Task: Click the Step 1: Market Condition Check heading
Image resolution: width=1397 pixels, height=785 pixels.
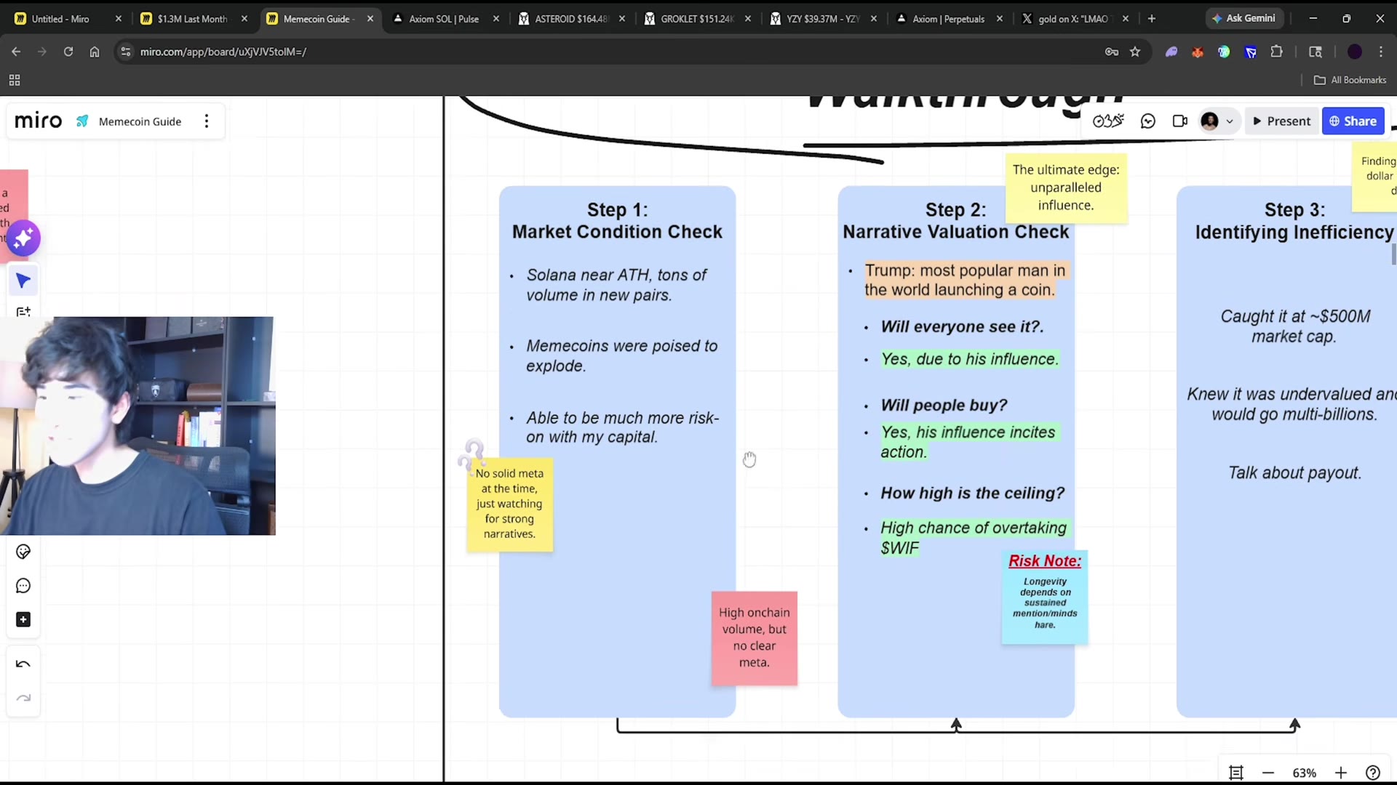Action: (617, 221)
